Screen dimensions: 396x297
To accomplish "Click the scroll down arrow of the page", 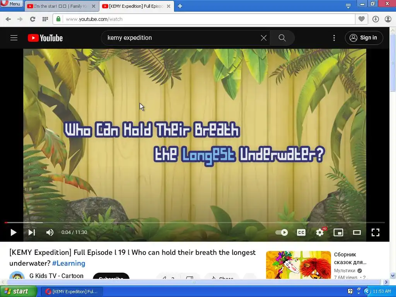I will pyautogui.click(x=393, y=275).
